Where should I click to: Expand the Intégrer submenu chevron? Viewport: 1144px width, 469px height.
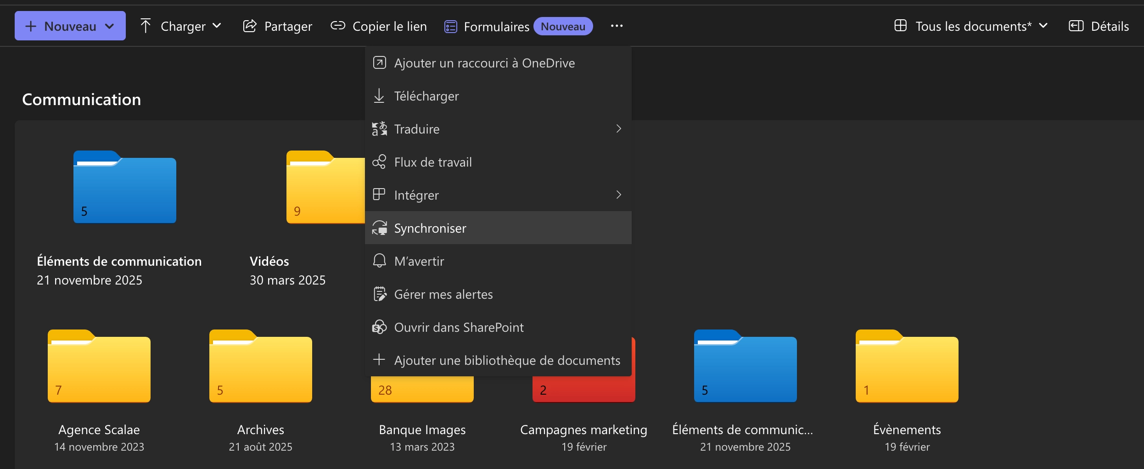tap(618, 195)
